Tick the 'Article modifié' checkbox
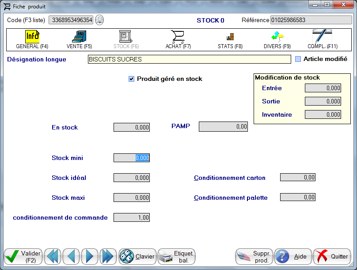Screen dimensions: 357x270 tap(298, 59)
